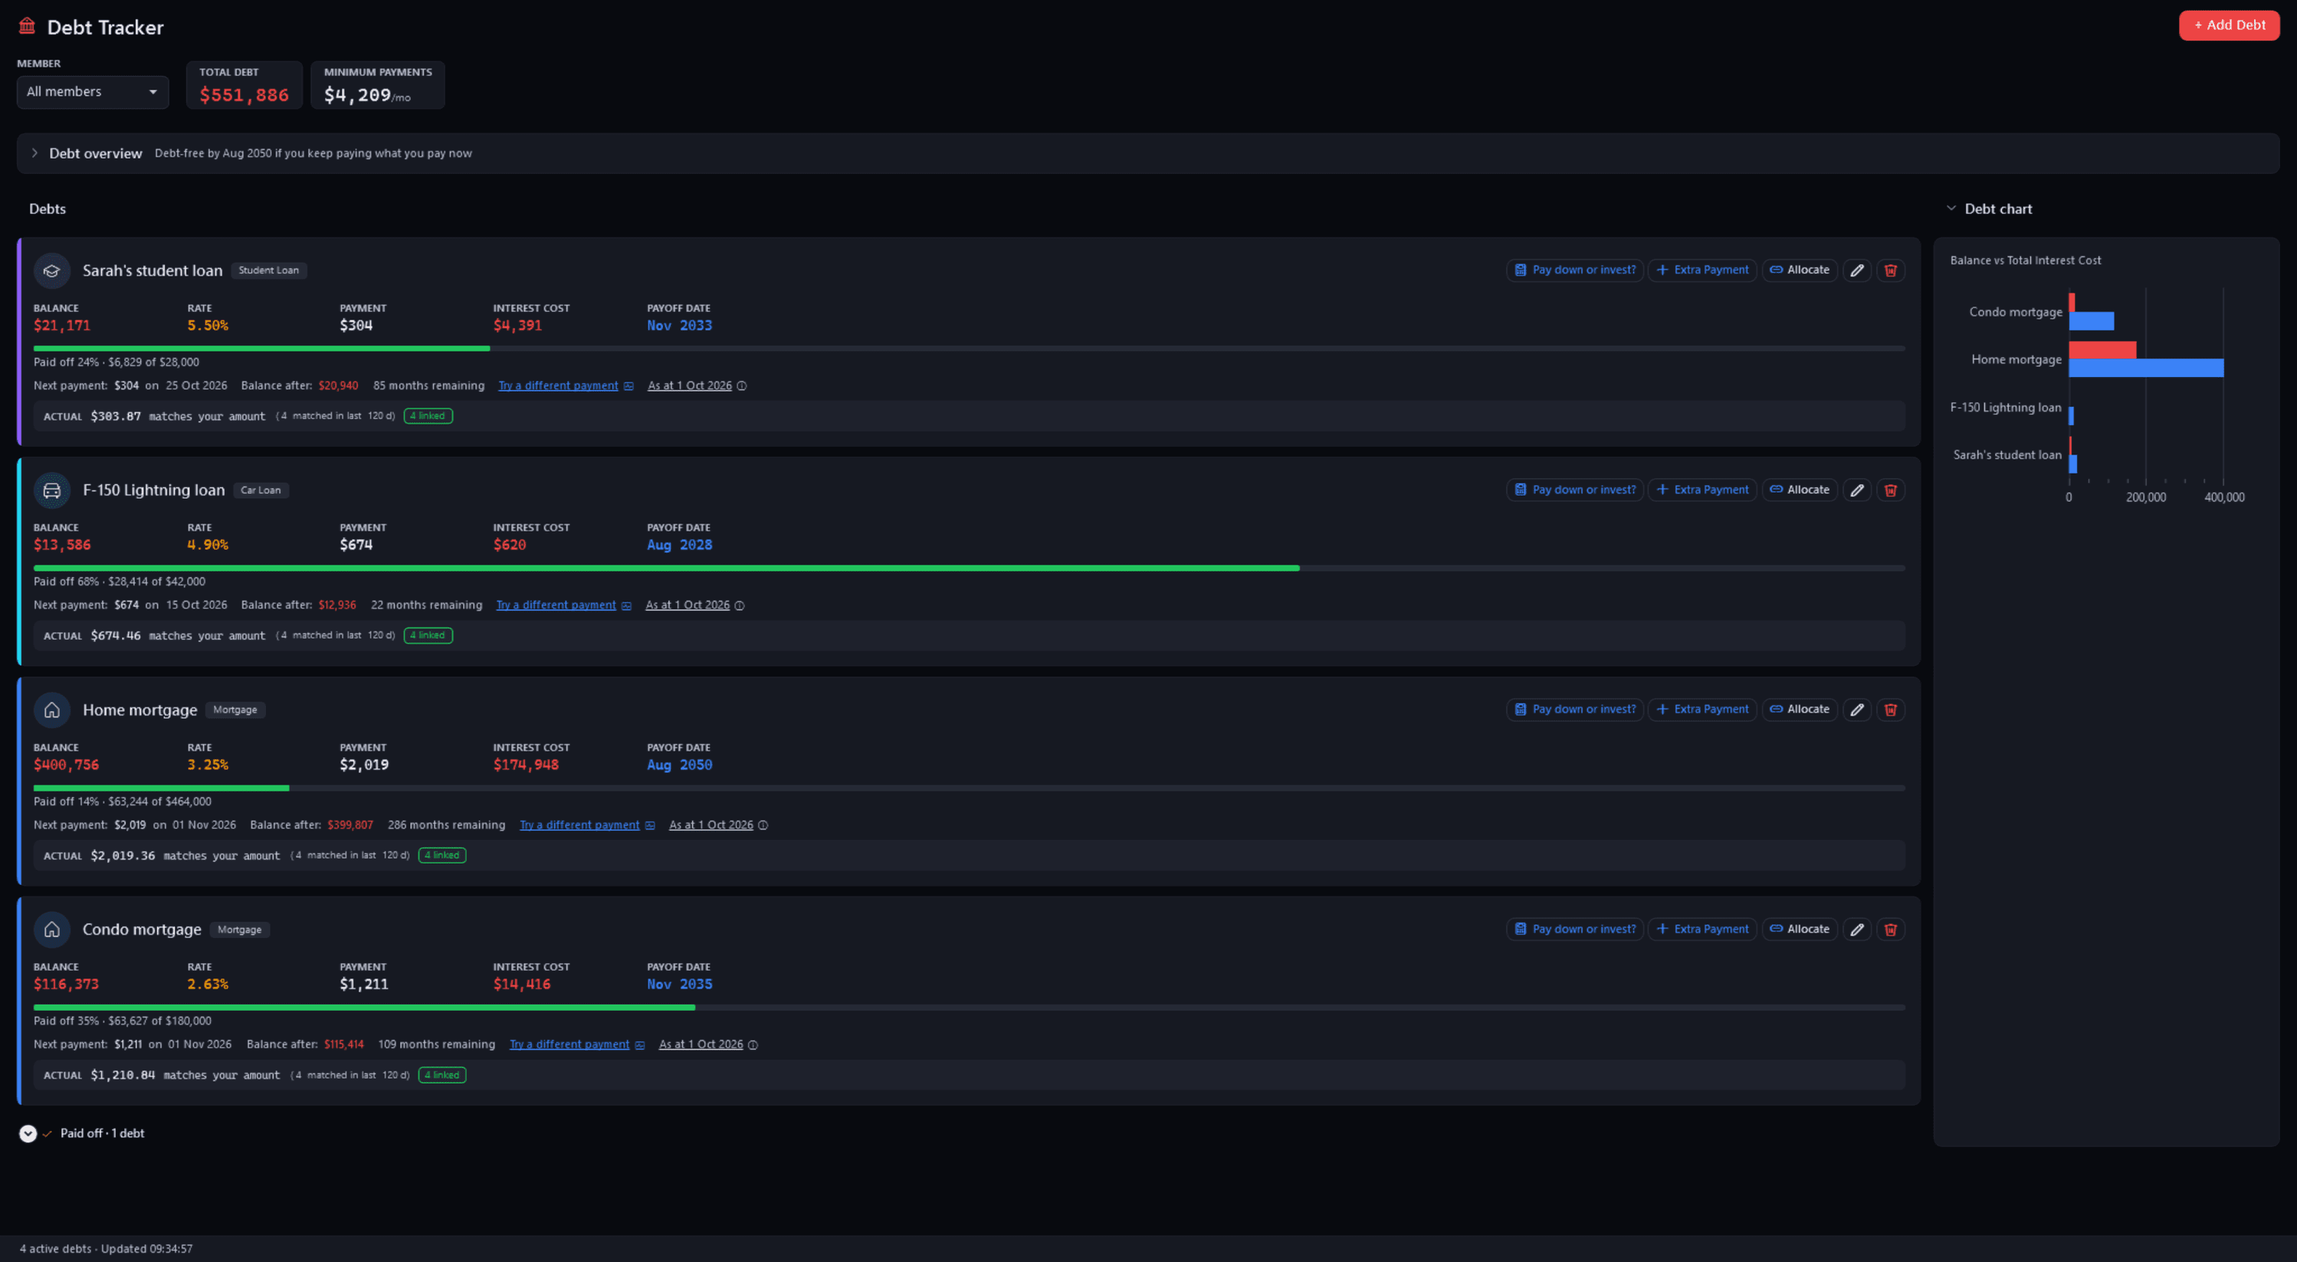This screenshot has width=2297, height=1262.
Task: Delete Sarah's student loan via trash icon
Action: pos(1890,270)
